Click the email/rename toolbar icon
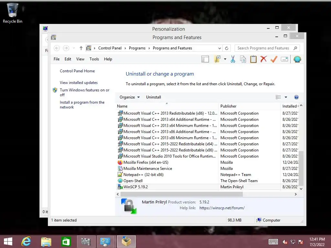The image size is (331, 248). point(284,59)
